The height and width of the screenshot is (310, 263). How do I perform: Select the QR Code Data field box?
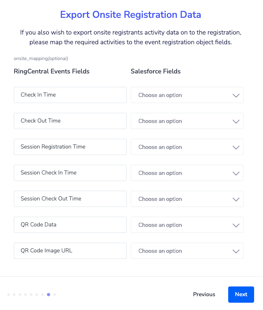70,225
